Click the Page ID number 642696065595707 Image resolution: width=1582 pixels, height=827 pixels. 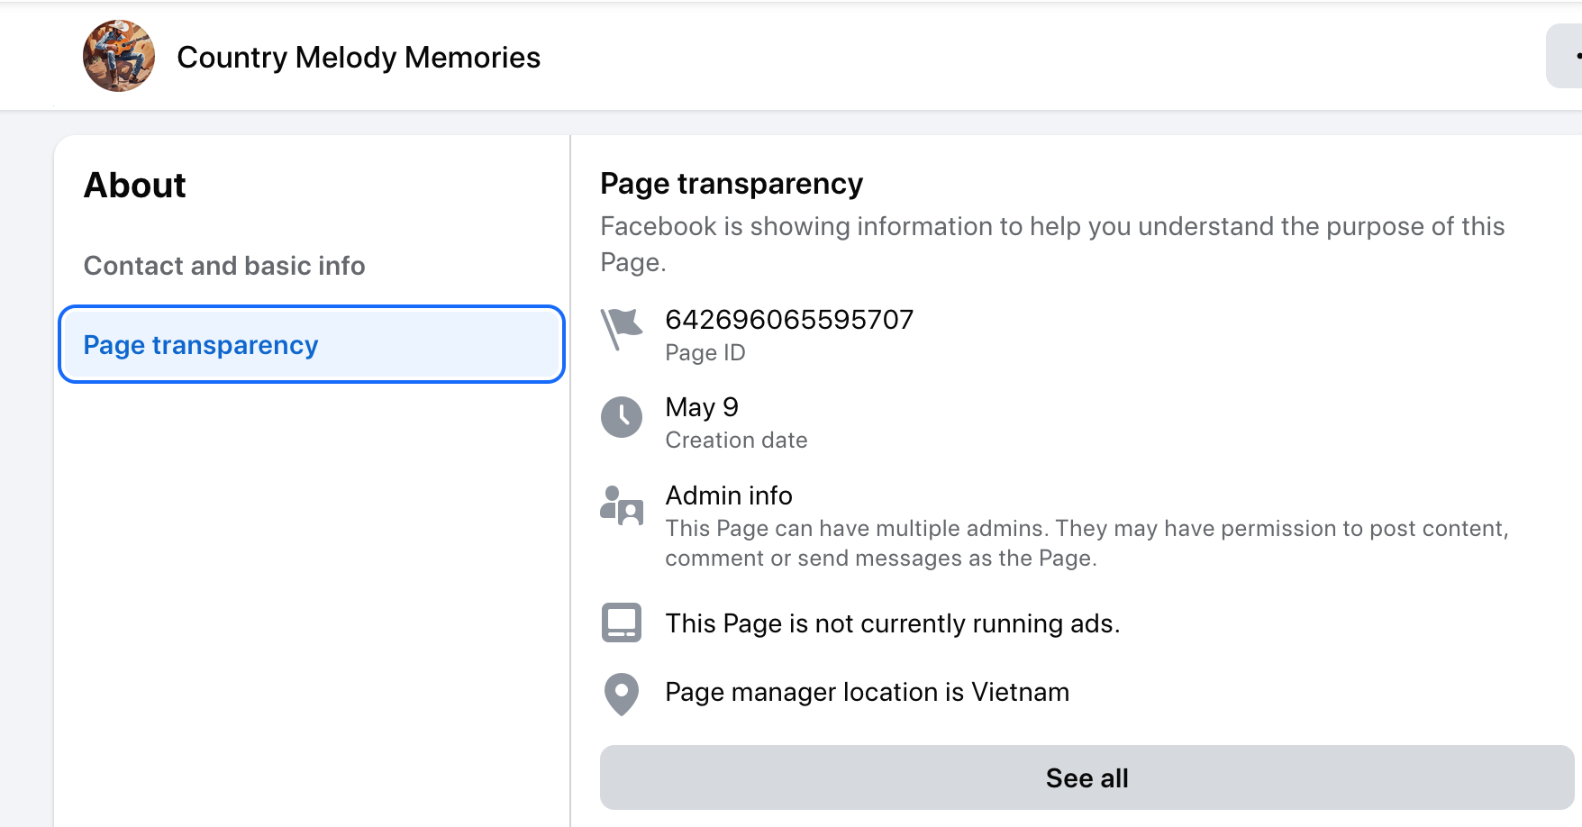point(789,320)
